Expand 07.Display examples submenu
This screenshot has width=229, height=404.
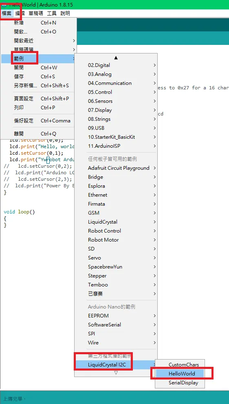coord(116,110)
